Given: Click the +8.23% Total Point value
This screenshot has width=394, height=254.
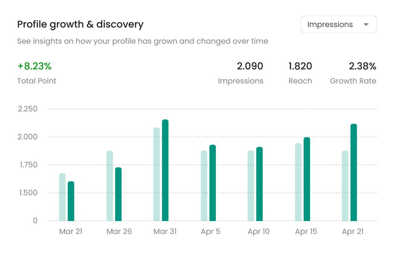Looking at the screenshot, I should pyautogui.click(x=34, y=66).
